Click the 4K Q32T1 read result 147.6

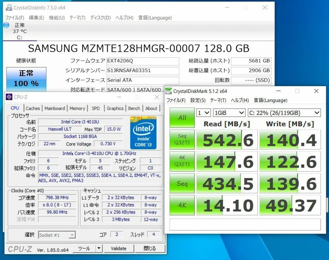coord(227,161)
